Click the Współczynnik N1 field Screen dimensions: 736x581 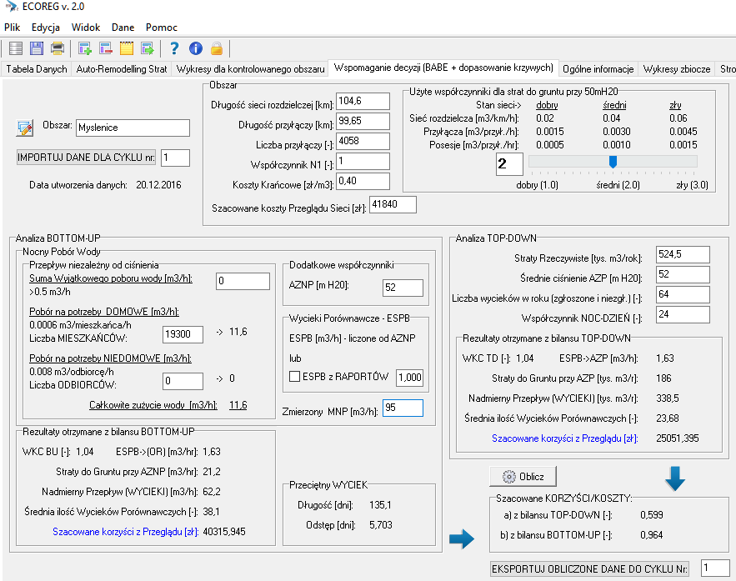click(363, 161)
